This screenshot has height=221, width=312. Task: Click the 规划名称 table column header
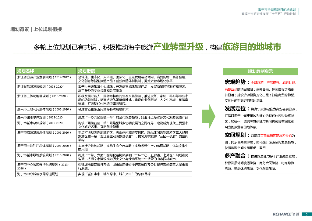click(46, 71)
